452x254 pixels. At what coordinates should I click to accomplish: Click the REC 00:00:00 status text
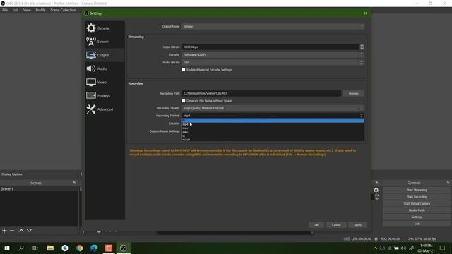click(x=390, y=238)
